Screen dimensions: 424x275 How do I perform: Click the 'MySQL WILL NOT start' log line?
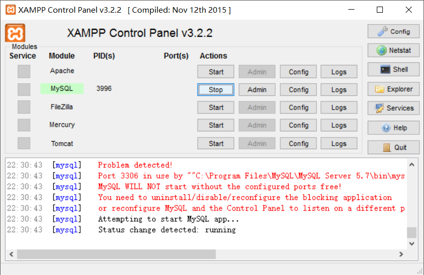pyautogui.click(x=219, y=187)
